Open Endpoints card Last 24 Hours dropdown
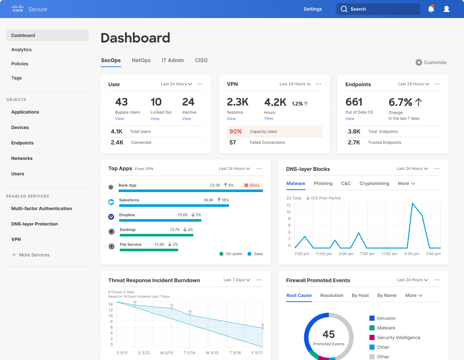This screenshot has height=360, width=464. [x=414, y=84]
